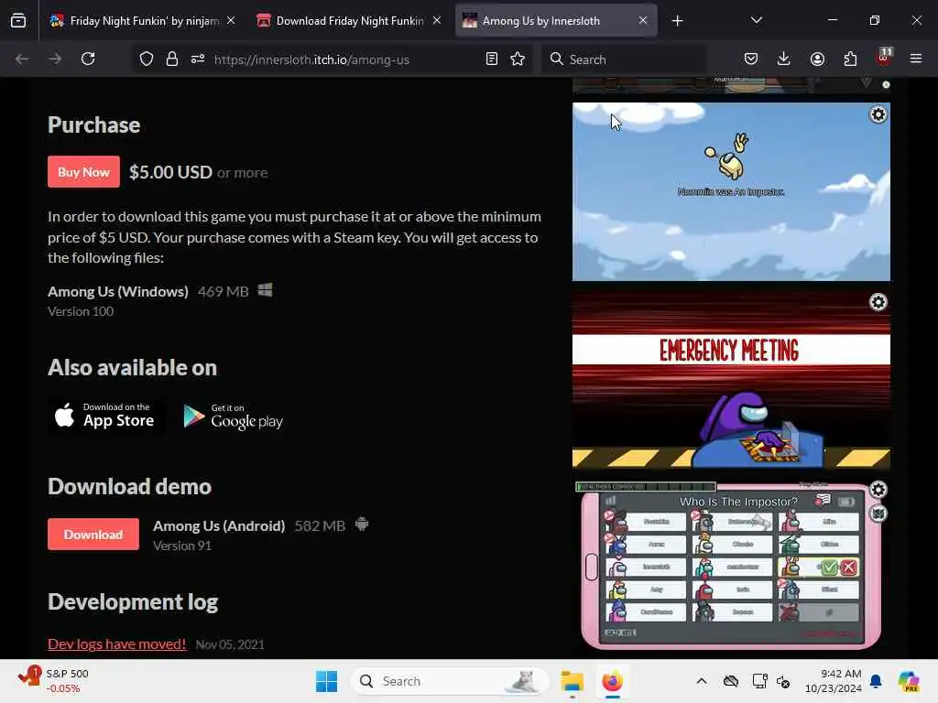Open Firefox account icon
This screenshot has height=703, width=938.
817,59
